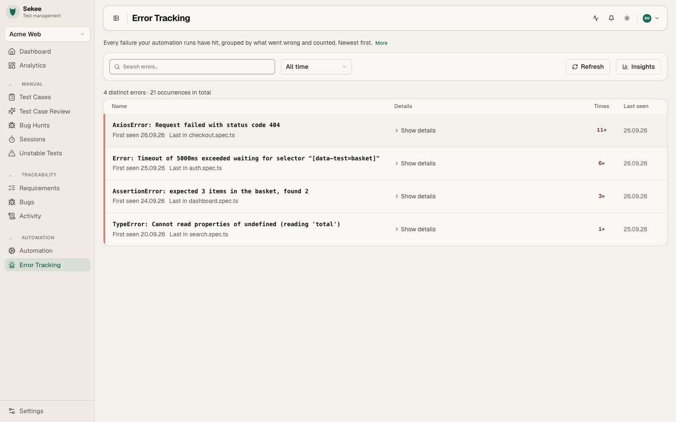
Task: Follow the More link in description
Action: (381, 43)
